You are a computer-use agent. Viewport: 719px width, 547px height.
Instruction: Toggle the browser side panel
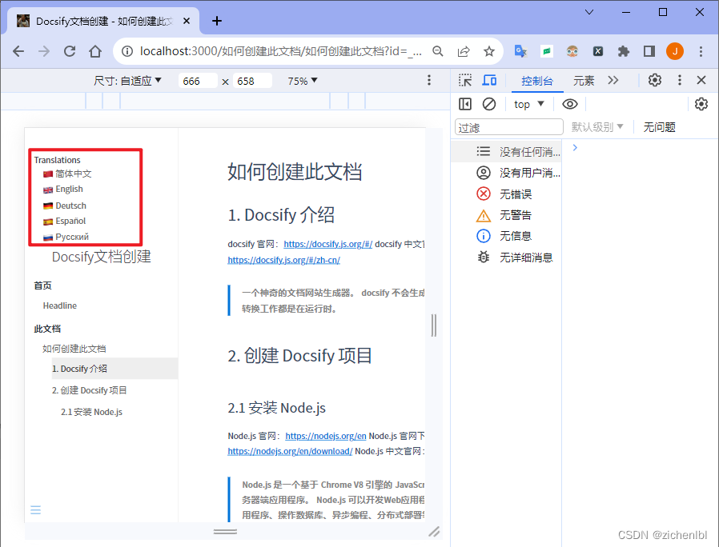tap(649, 51)
